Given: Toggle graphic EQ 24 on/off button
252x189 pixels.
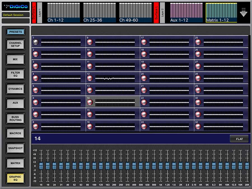Looking at the screenshot, I should (144, 127).
